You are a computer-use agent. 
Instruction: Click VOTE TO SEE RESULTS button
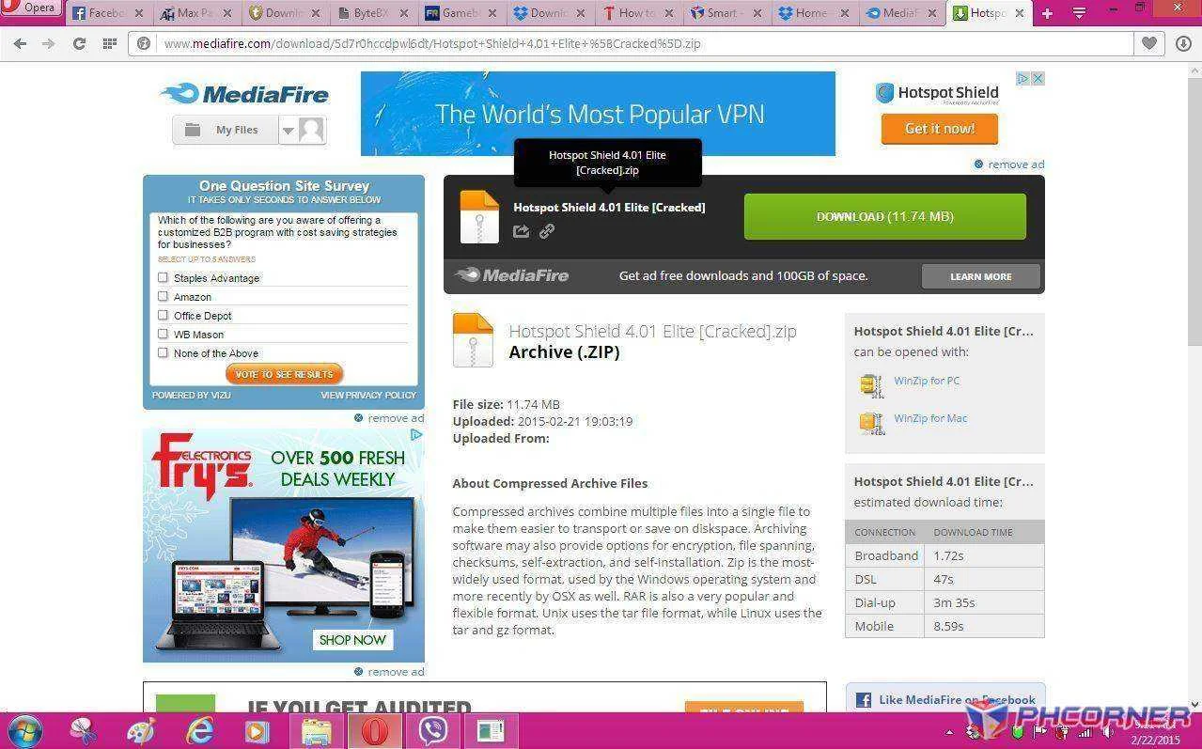click(x=284, y=374)
